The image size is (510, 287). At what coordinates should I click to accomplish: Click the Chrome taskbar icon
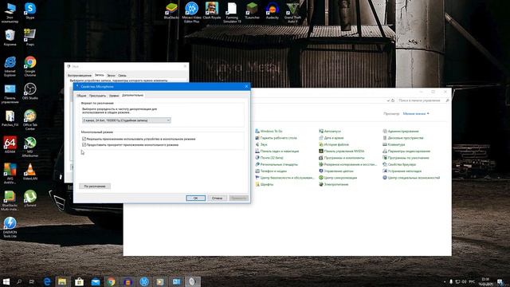(x=112, y=281)
